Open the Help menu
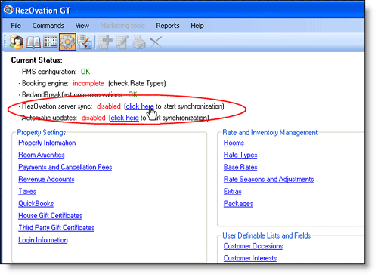Screen dimensions: 378x277 point(197,26)
